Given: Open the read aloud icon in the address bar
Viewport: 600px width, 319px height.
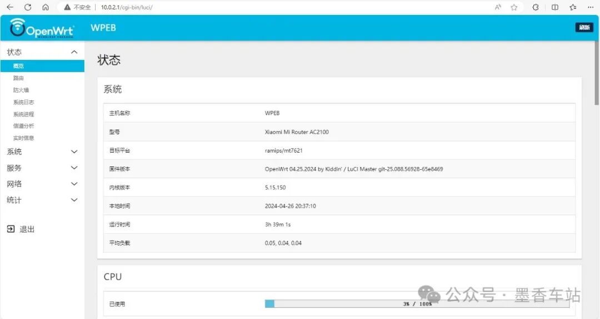Looking at the screenshot, I should 498,7.
